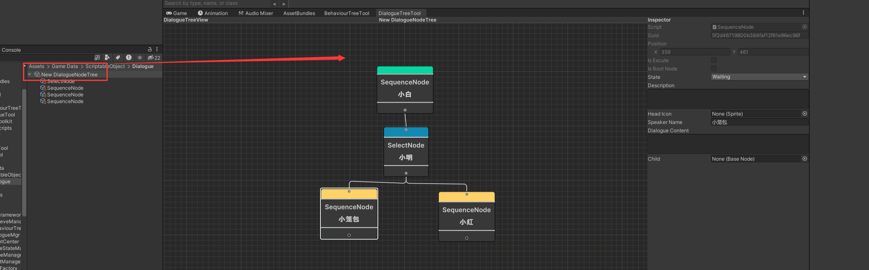The width and height of the screenshot is (869, 270).
Task: Click the Search by Import Log Type icon
Action: pos(129,58)
